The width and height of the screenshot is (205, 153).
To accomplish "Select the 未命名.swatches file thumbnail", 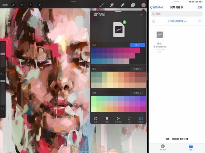I will (x=160, y=35).
